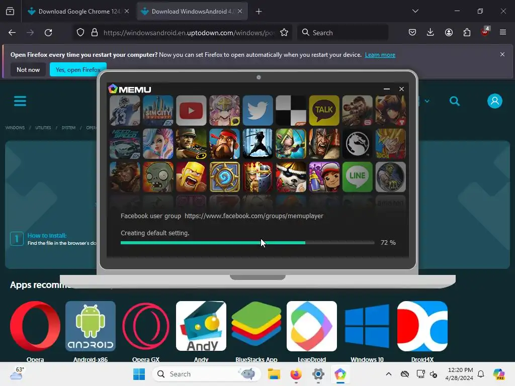
Task: Click the Not now button
Action: (28, 69)
